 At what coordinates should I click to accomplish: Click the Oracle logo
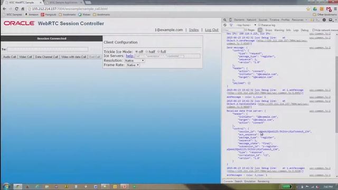pos(19,23)
